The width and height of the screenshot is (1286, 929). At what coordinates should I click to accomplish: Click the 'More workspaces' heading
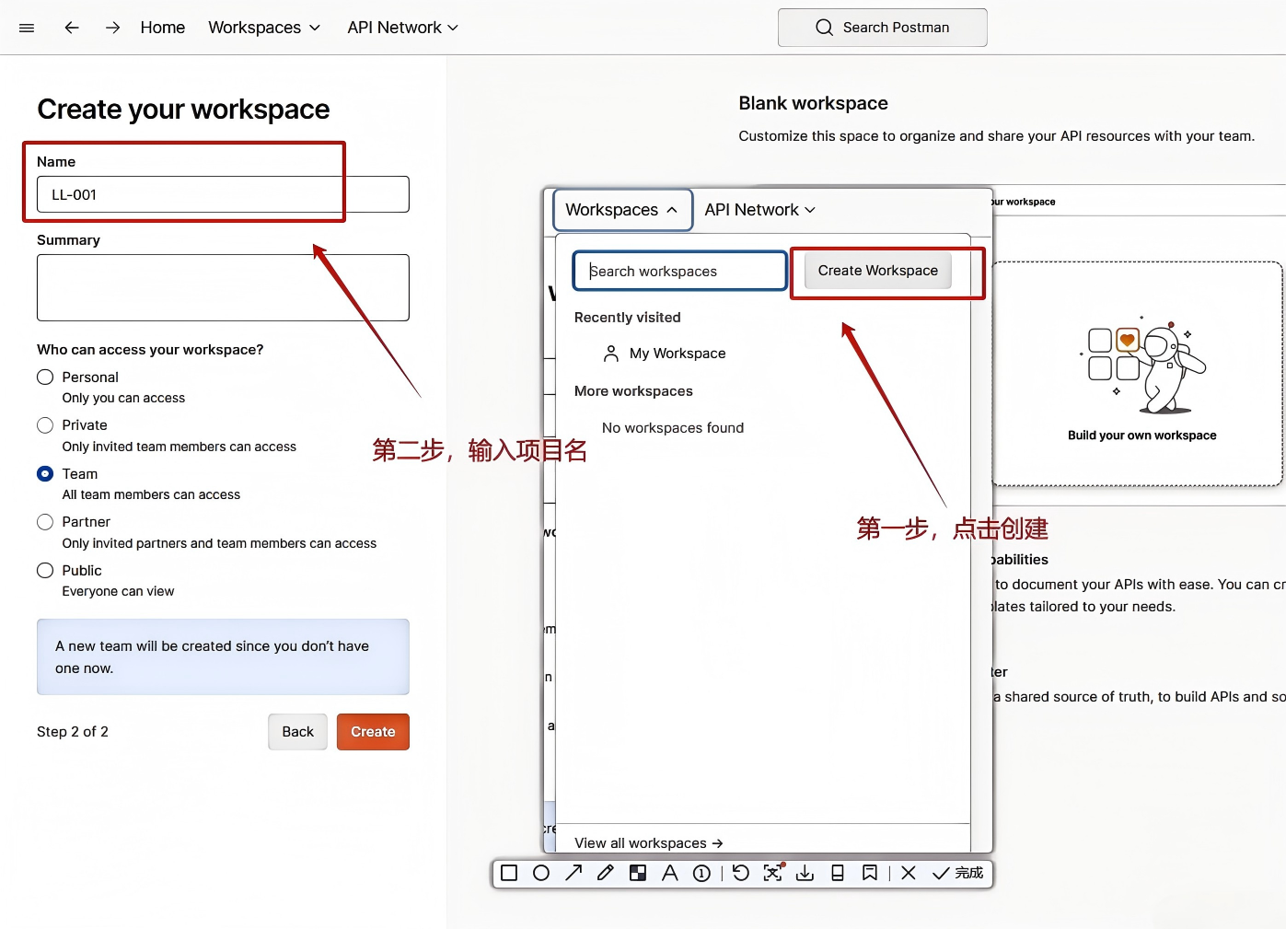pos(633,391)
